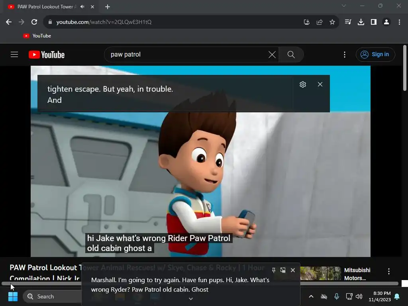Close the Windows captions popup
The width and height of the screenshot is (408, 306).
tap(293, 270)
